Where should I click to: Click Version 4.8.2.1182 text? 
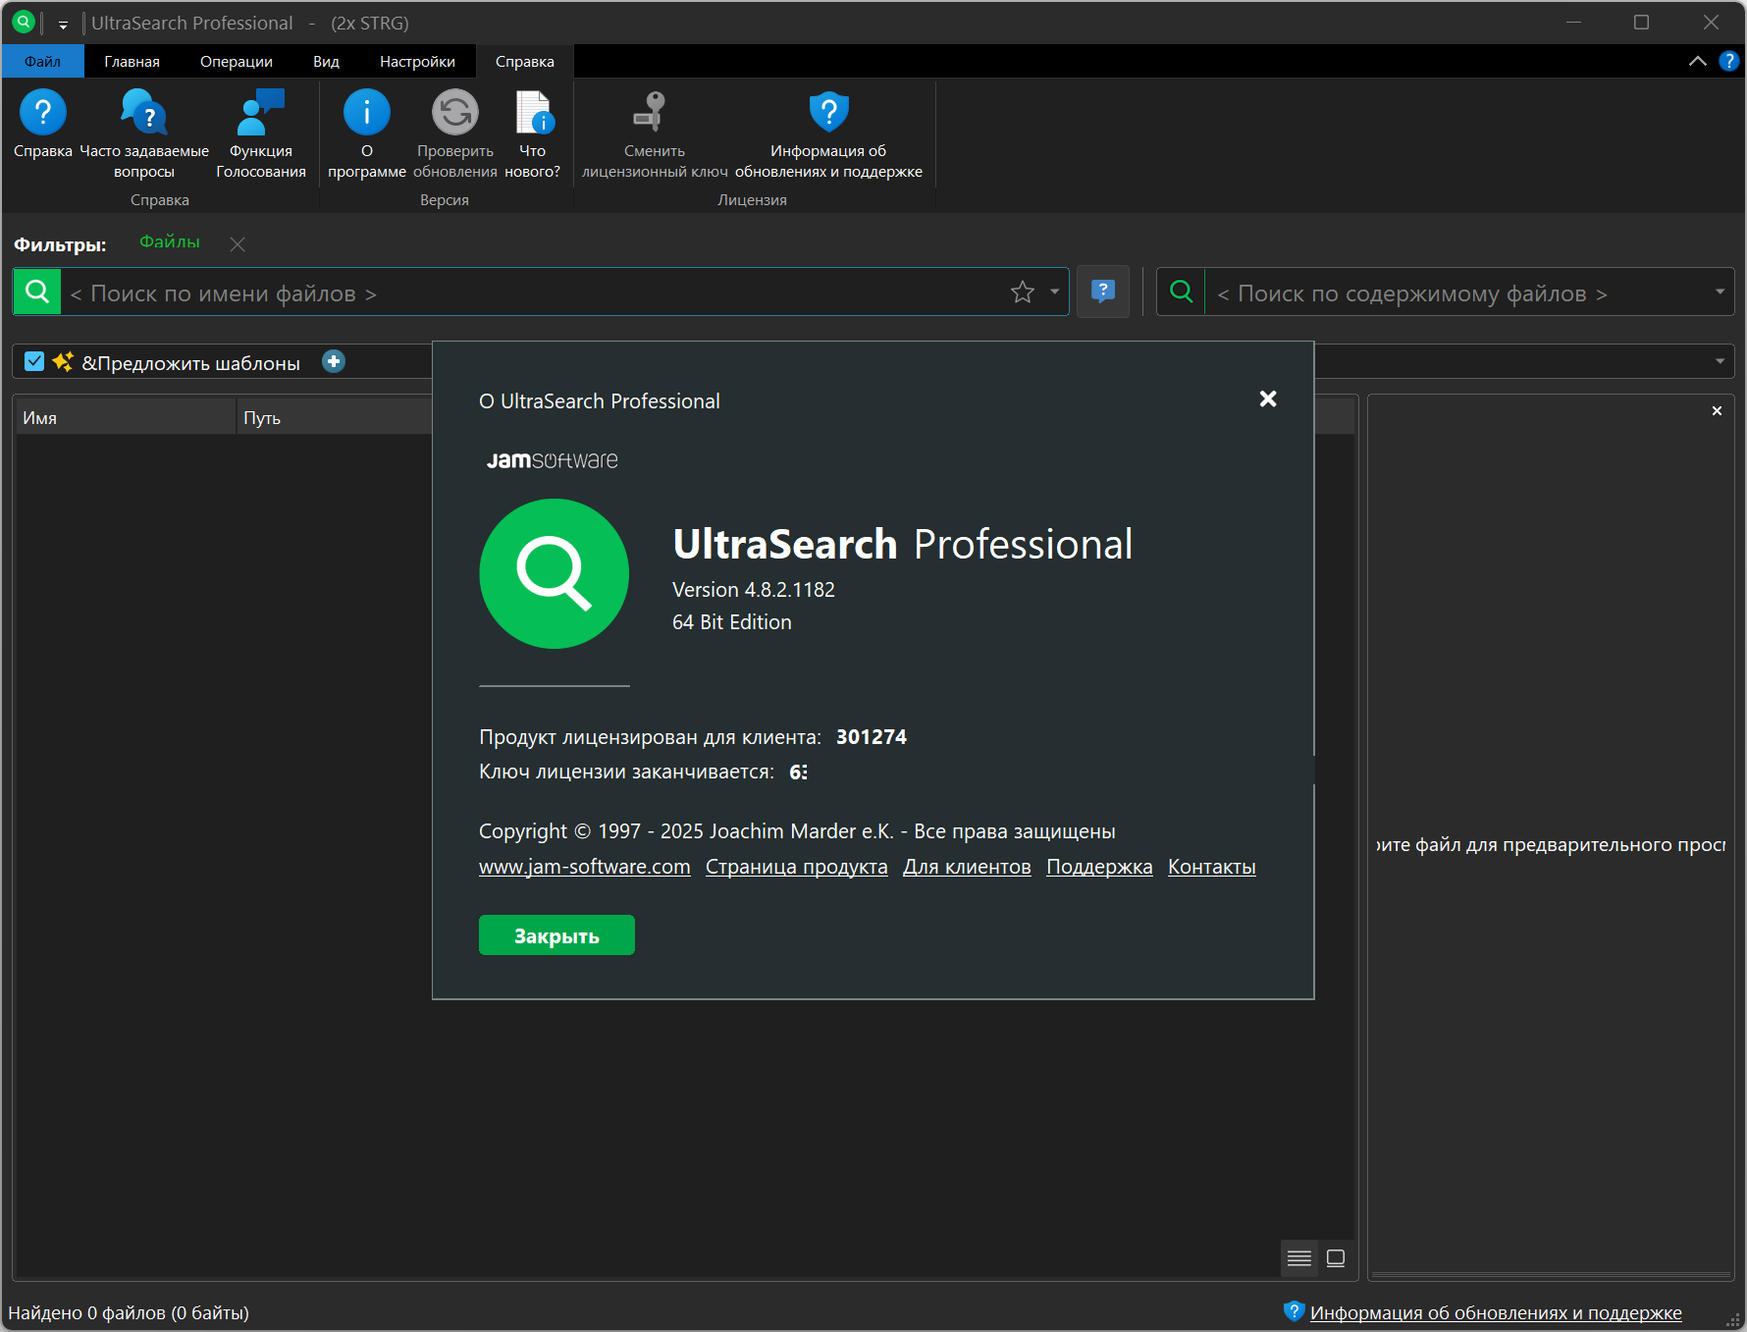pyautogui.click(x=754, y=590)
